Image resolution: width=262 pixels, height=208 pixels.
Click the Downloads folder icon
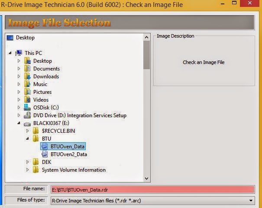tap(27, 77)
